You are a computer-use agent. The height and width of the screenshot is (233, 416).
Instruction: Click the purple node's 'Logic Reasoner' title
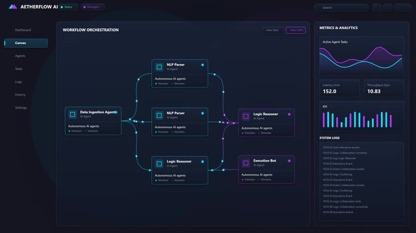pos(265,114)
